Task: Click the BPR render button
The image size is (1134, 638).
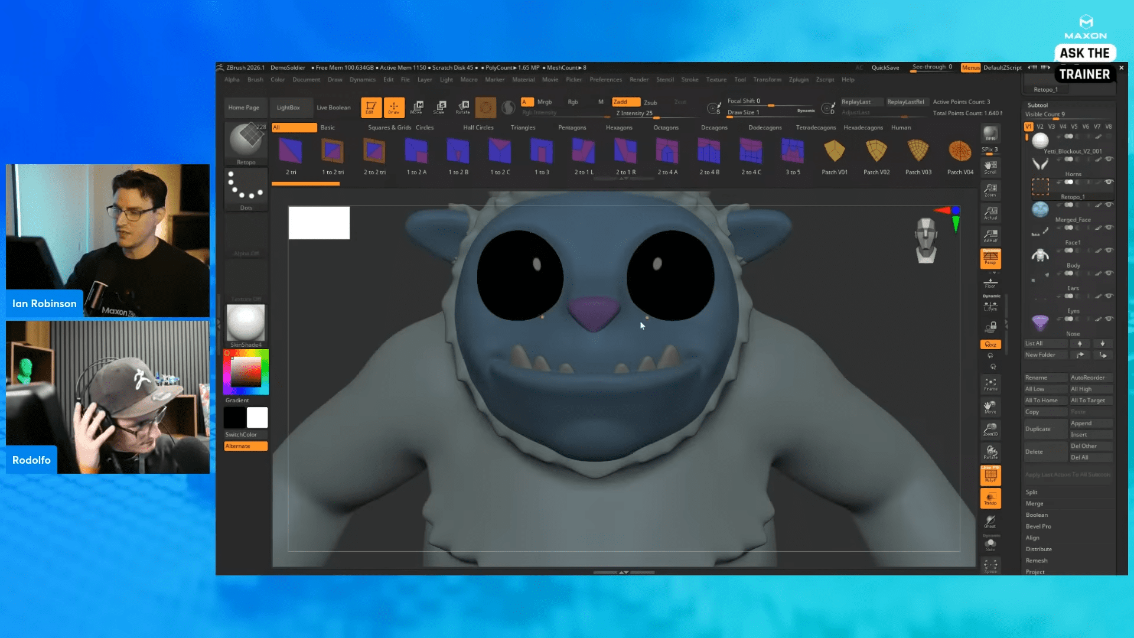Action: [x=990, y=134]
